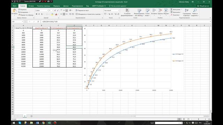Click the yellow fill color bucket
The image size is (223, 125).
(x=52, y=14)
